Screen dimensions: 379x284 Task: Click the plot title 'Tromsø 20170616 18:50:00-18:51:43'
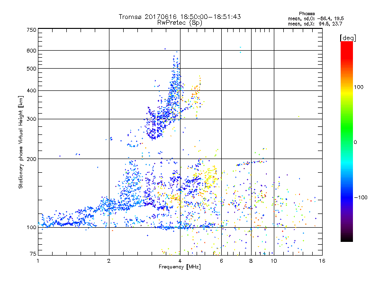[x=180, y=17]
